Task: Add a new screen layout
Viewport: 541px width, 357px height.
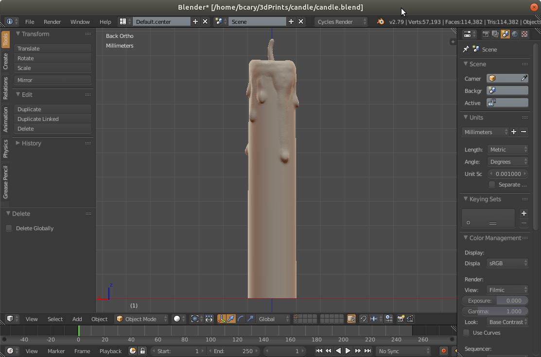Action: click(x=195, y=21)
